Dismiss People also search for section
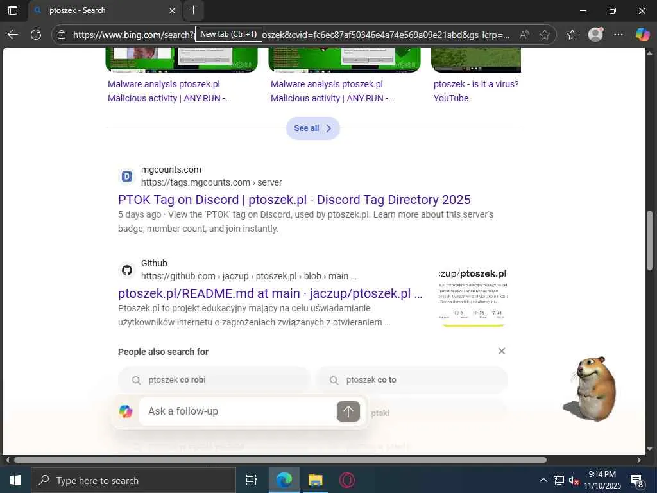 pyautogui.click(x=501, y=351)
